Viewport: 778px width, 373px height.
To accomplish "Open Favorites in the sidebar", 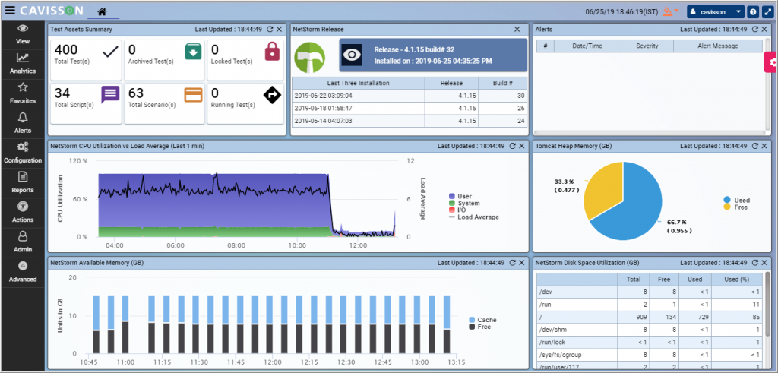I will pos(23,93).
